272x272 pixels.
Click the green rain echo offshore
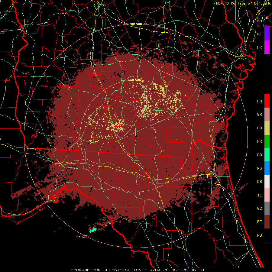[x=93, y=230]
